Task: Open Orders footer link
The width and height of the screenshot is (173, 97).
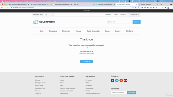Action: (88, 83)
